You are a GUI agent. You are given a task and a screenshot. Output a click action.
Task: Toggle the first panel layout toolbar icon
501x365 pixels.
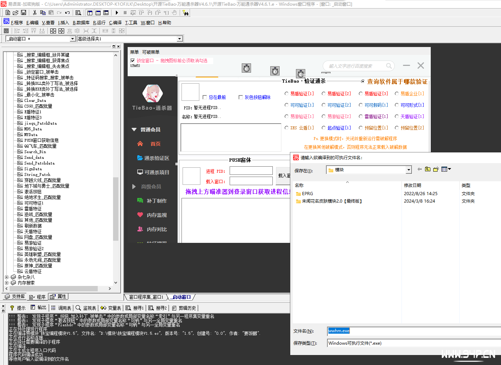pos(90,12)
